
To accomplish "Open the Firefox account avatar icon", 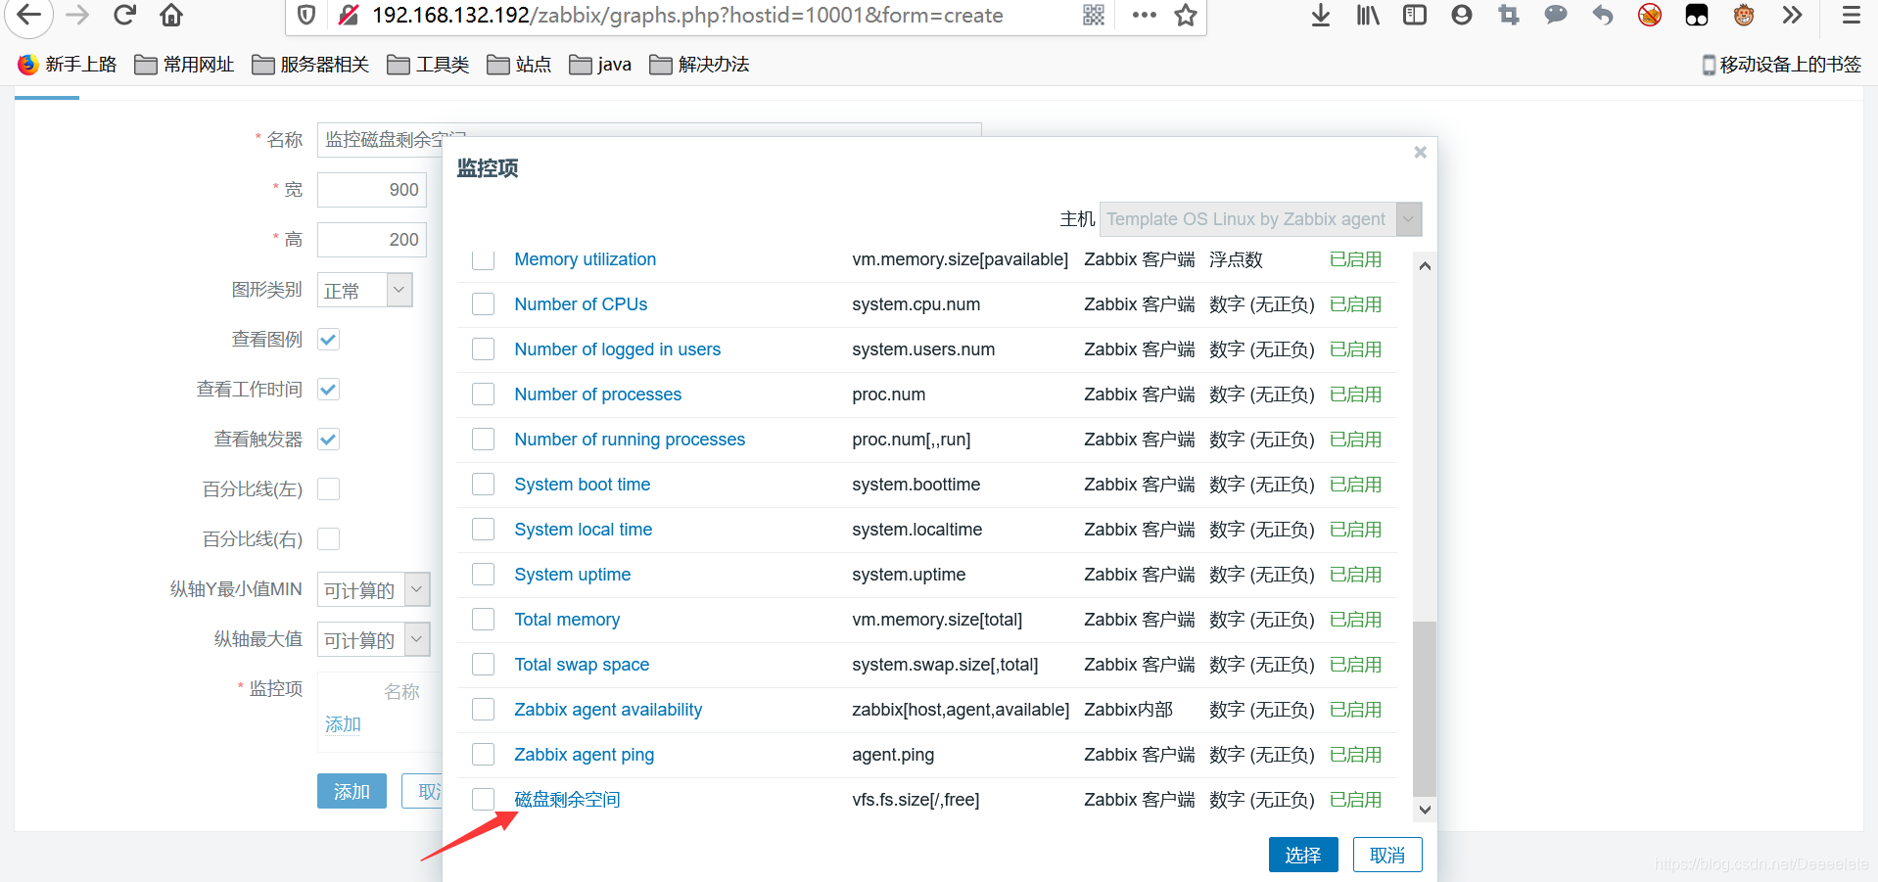I will pyautogui.click(x=1462, y=15).
